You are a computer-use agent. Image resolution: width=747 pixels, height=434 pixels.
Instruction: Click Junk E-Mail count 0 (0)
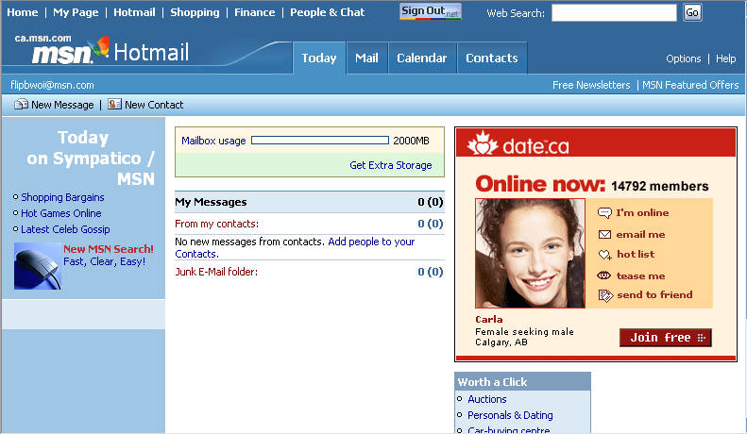coord(431,272)
